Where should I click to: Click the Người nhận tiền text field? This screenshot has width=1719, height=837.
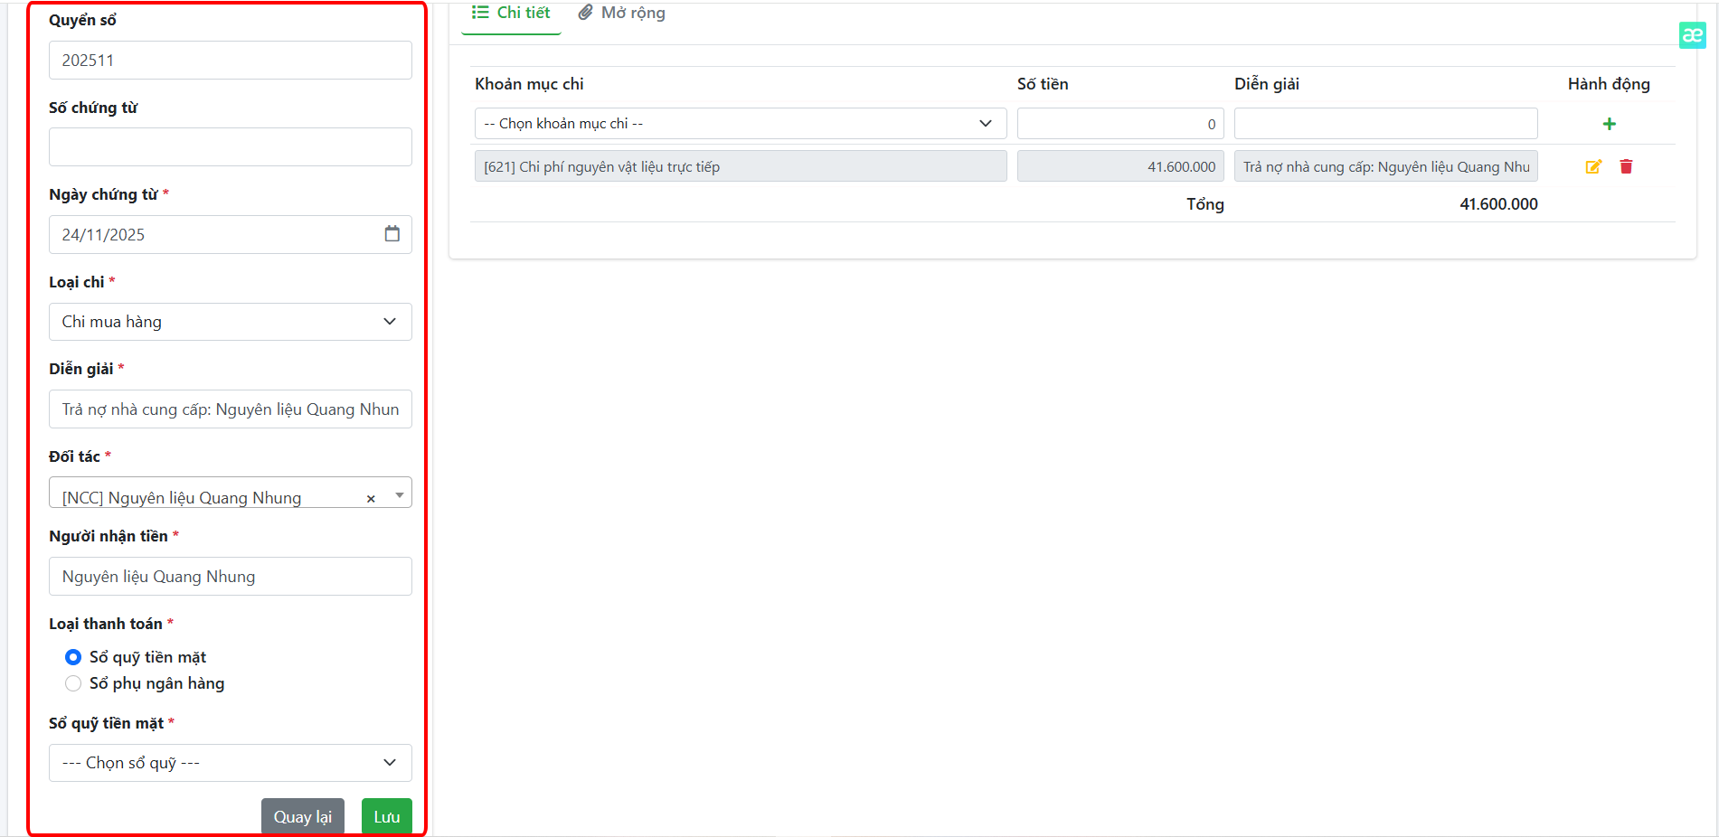230,577
